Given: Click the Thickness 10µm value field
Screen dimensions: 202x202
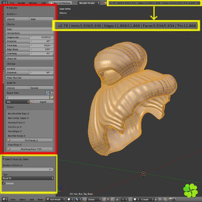Looking at the screenshot, I should tap(41, 45).
